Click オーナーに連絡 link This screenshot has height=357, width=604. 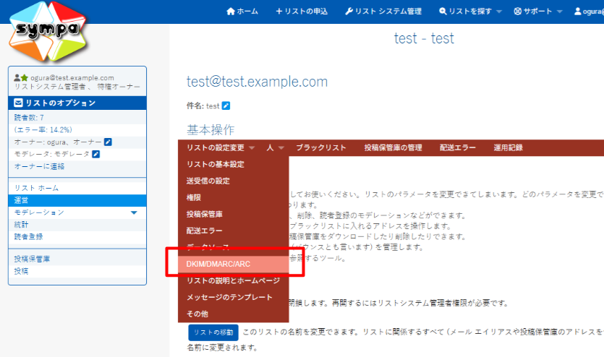[39, 166]
